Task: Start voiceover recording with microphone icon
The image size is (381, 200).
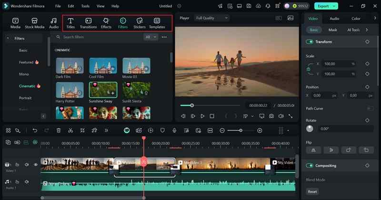Action: tap(174, 130)
